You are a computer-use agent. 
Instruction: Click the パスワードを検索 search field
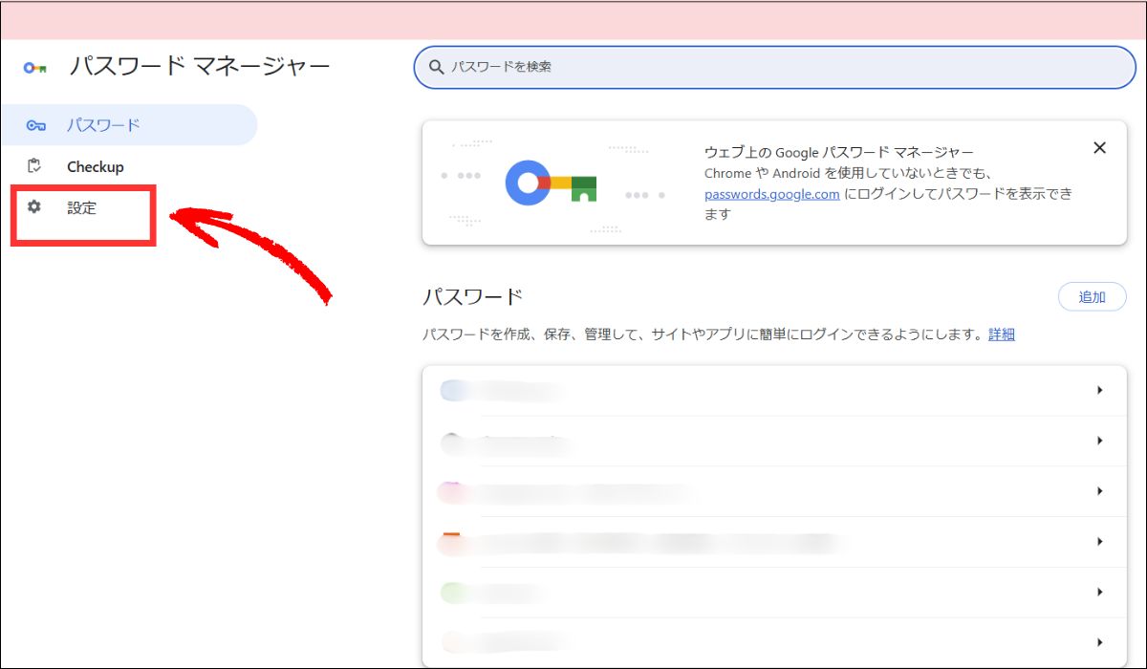coord(669,67)
